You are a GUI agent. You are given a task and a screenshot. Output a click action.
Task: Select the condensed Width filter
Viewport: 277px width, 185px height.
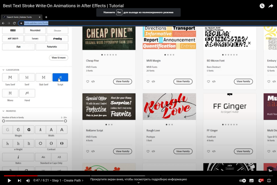pyautogui.click(x=41, y=130)
